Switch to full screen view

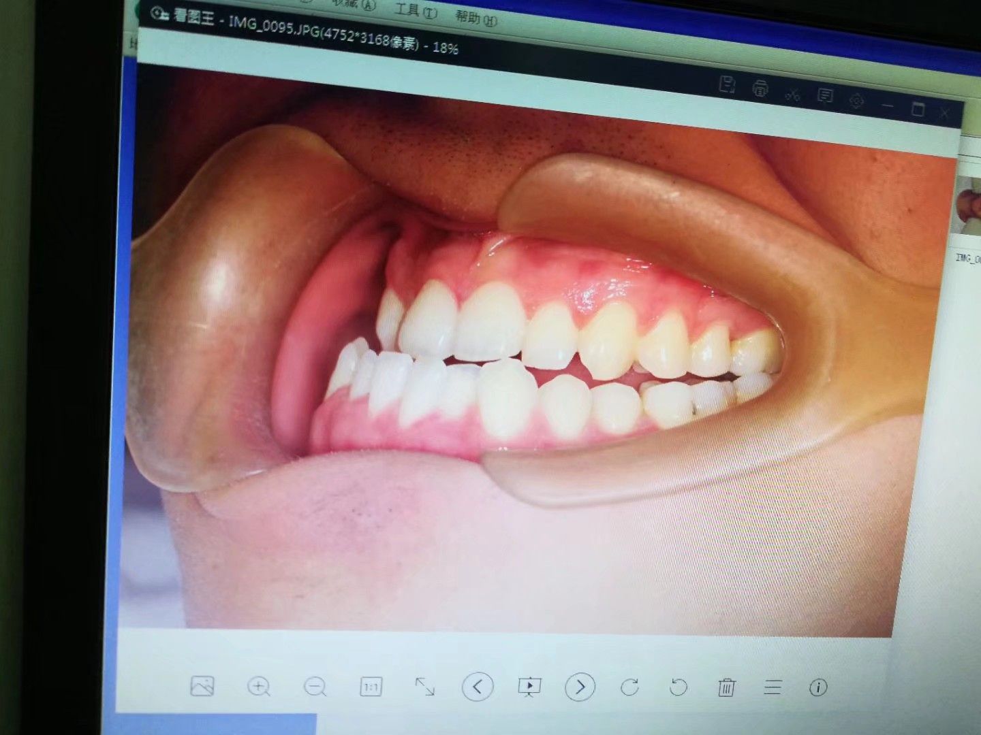coord(425,687)
